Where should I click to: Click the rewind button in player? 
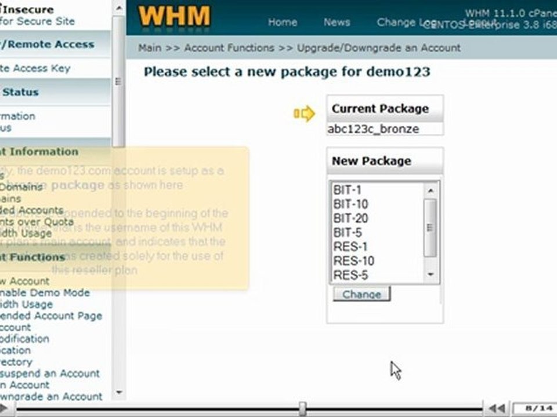[497, 409]
